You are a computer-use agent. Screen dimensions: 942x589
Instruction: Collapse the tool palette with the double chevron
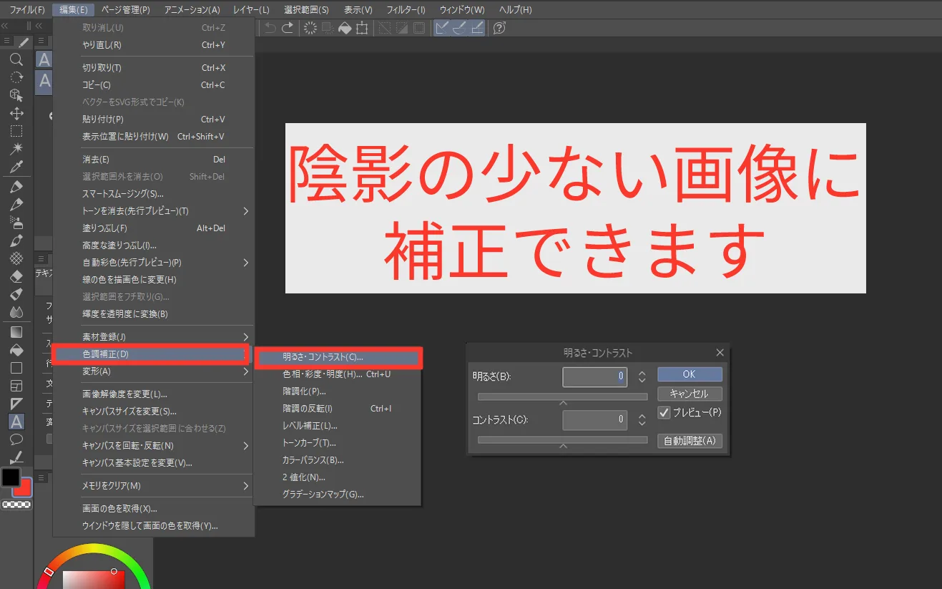[6, 24]
